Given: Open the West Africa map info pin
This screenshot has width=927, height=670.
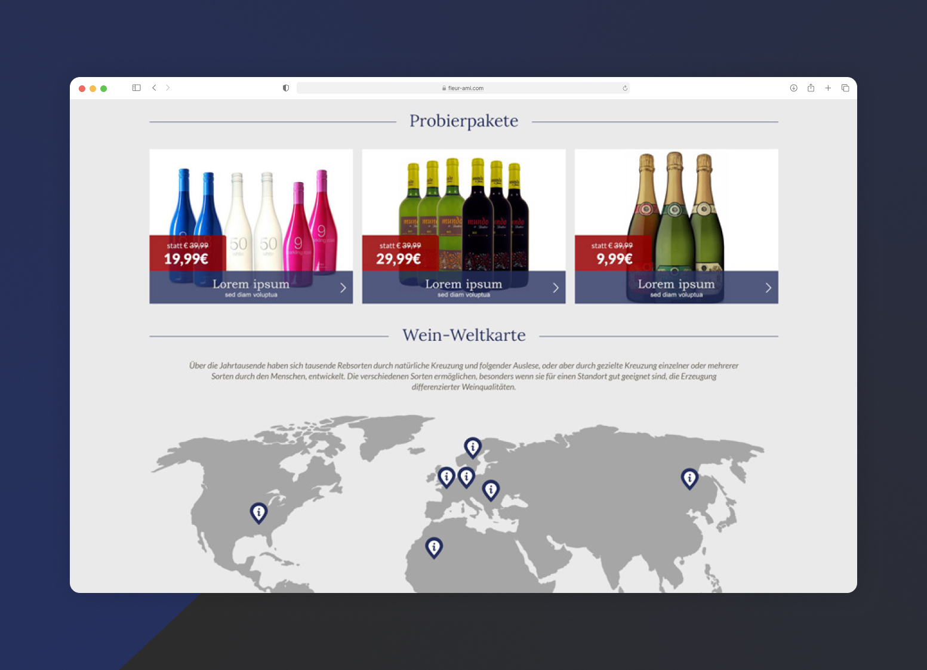Looking at the screenshot, I should click(434, 546).
